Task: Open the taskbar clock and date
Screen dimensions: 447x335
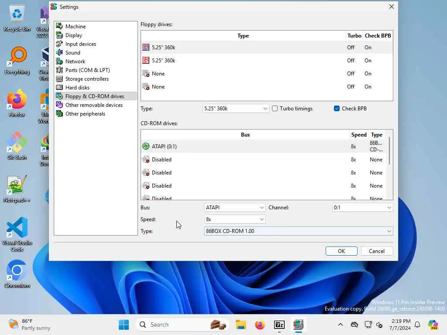Action: tap(401, 325)
